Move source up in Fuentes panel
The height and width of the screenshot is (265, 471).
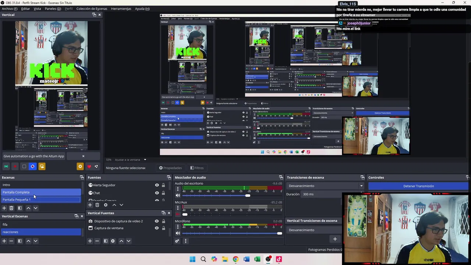(114, 205)
